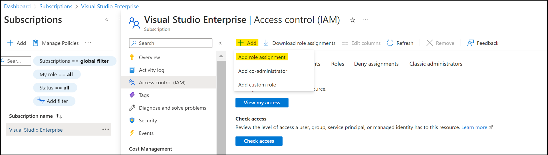The width and height of the screenshot is (548, 155).
Task: Switch to the Roles tab
Action: point(338,64)
